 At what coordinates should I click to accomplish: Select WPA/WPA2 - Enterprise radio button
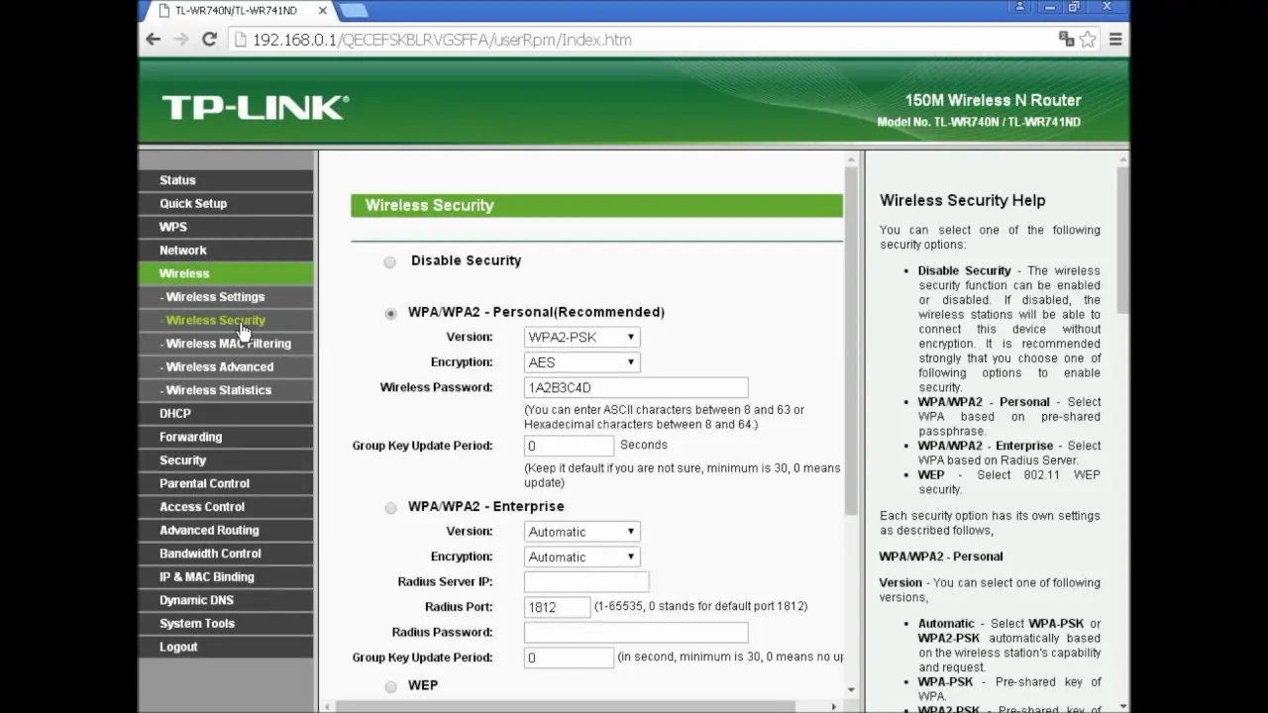coord(390,507)
